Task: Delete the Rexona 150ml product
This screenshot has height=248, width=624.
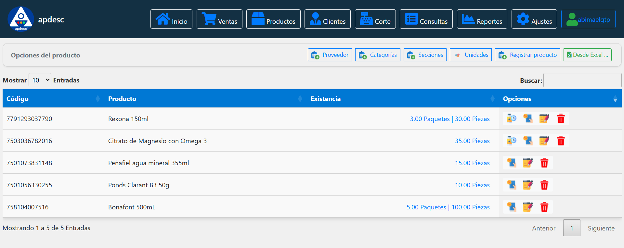Action: click(561, 119)
